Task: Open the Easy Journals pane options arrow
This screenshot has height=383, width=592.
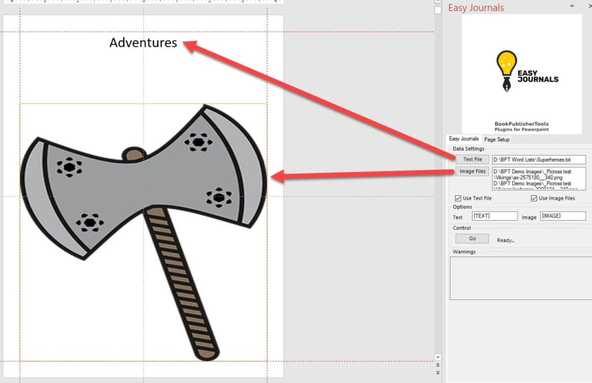Action: (x=572, y=6)
